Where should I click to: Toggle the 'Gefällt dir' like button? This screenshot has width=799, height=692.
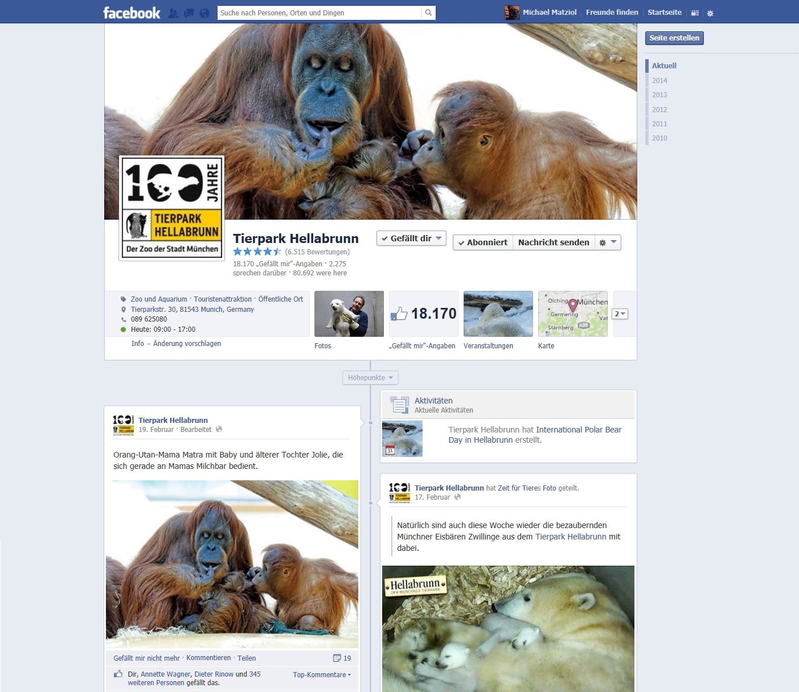coord(411,238)
